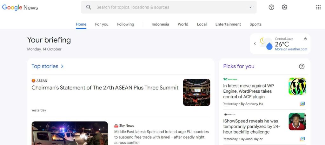This screenshot has width=325, height=145.
Task: Collapse weather widget with left chevron
Action: point(255,44)
